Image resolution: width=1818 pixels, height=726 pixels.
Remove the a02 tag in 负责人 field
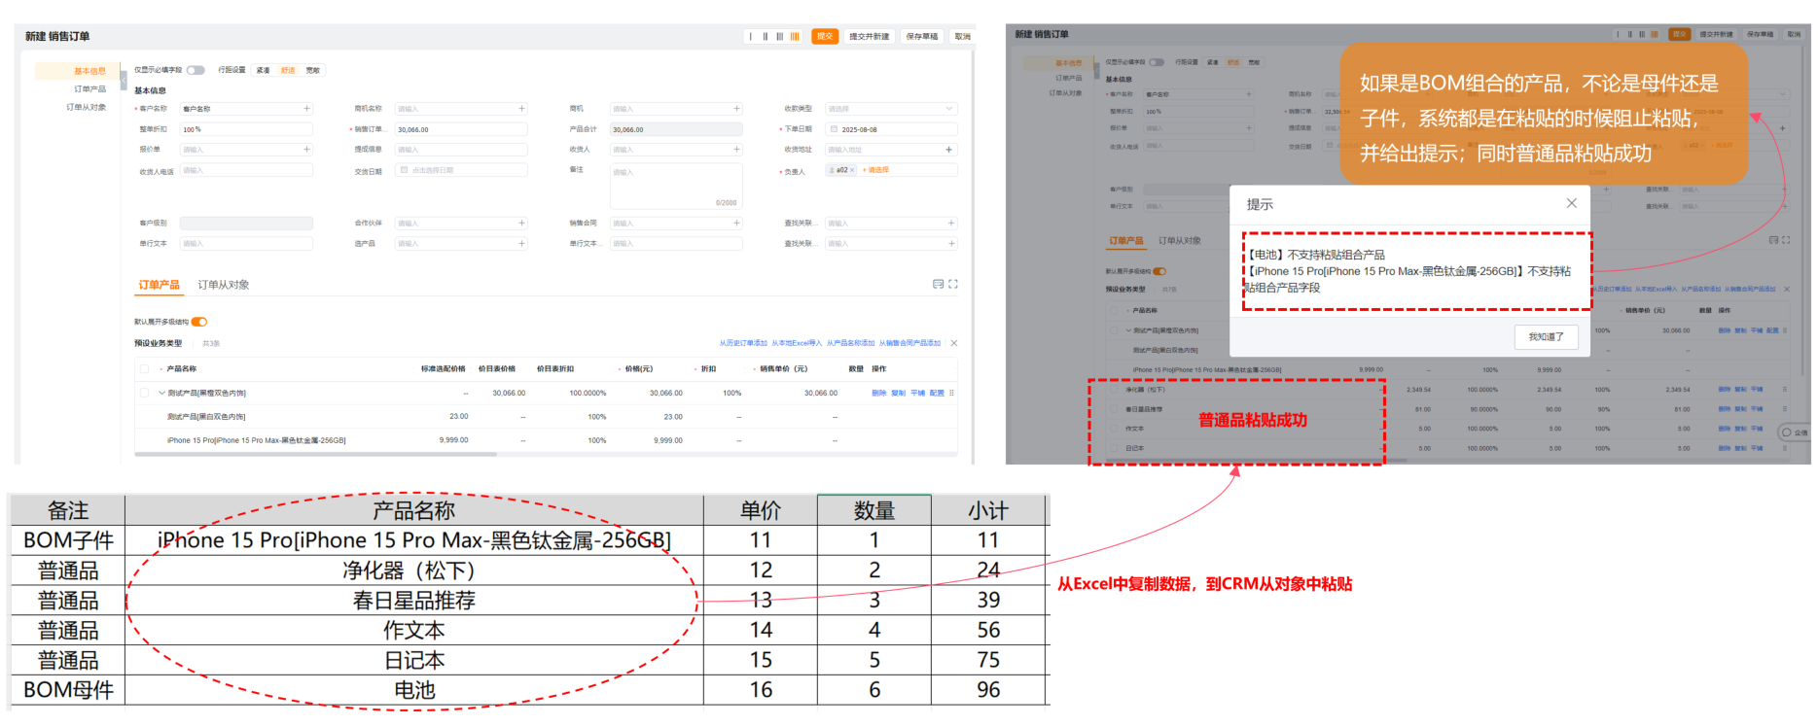tap(853, 170)
